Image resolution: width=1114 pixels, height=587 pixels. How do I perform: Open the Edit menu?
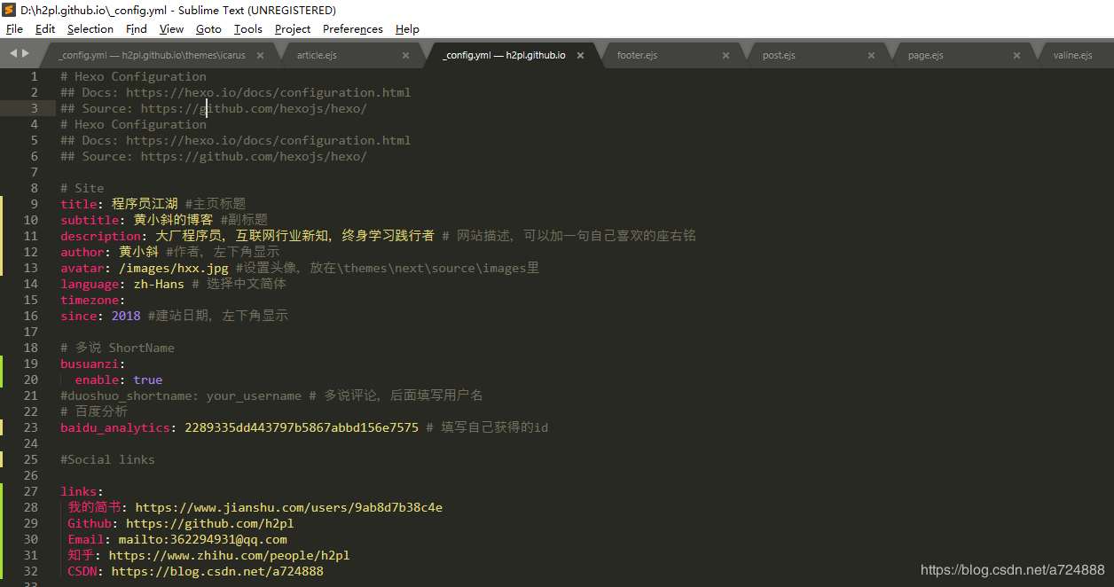[45, 29]
